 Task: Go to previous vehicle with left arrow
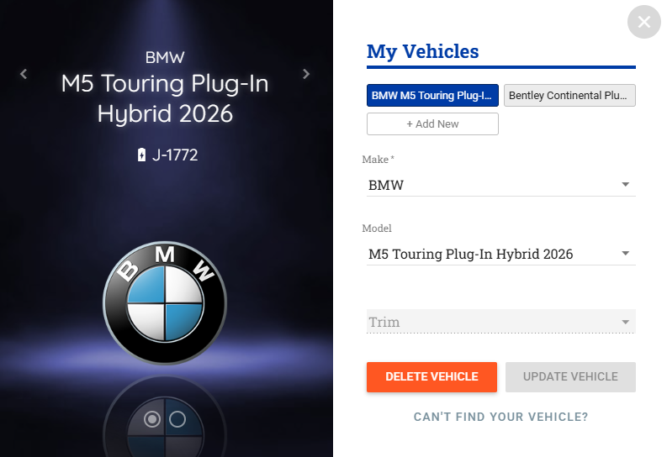point(24,74)
